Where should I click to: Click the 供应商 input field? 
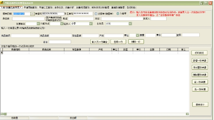pos(28,19)
